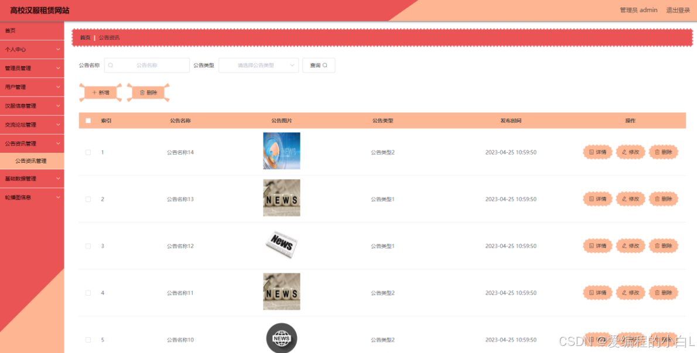Click 修改 for 公告名称11
Screen dimensions: 697x353
pos(630,293)
